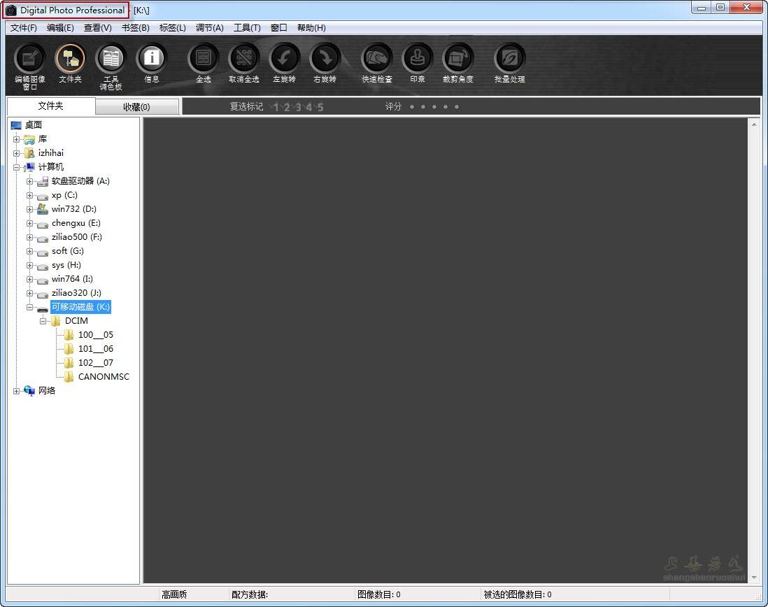Expand the soft (G:) drive node
Screen dimensions: 768x607
click(30, 252)
